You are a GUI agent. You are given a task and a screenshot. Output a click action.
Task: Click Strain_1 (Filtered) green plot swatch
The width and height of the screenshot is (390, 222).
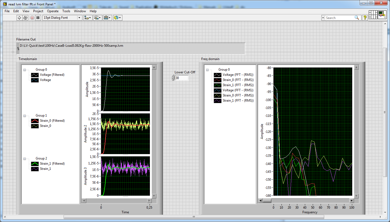click(35, 164)
